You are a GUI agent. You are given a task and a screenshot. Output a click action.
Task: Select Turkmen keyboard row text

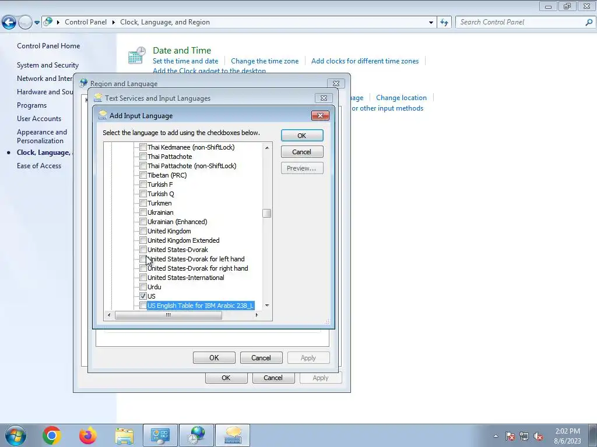tap(160, 203)
